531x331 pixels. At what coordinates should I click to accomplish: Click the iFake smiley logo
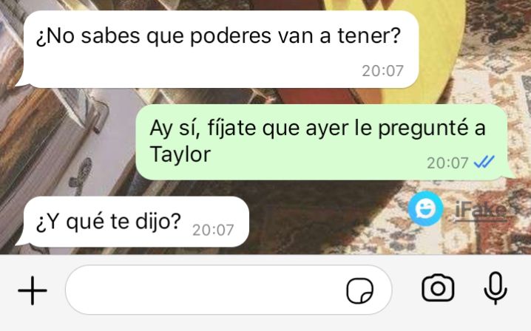[x=426, y=209]
